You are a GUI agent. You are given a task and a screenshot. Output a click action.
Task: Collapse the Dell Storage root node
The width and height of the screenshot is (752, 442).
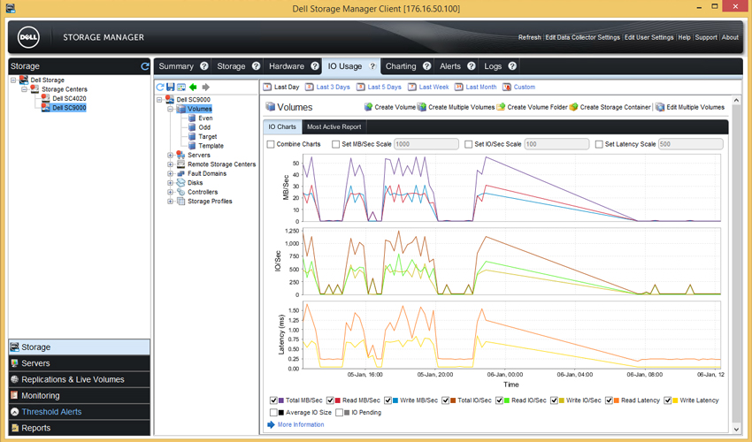13,80
